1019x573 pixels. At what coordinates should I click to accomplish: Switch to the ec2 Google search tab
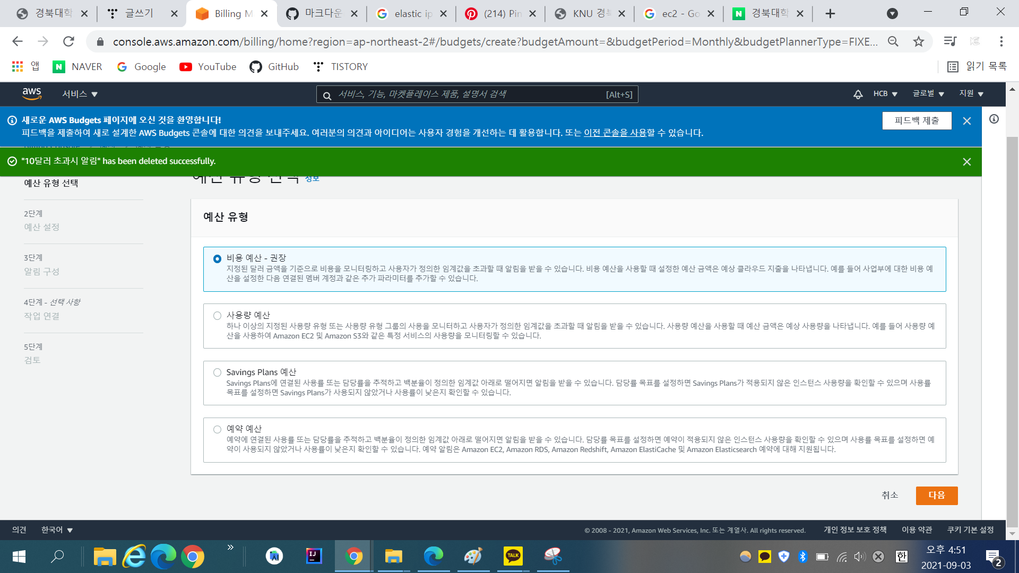pyautogui.click(x=678, y=14)
